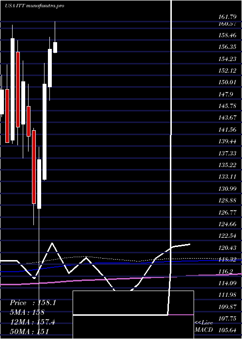This screenshot has width=242, height=339.
Task: Click the 145.78 price axis label
Action: (x=227, y=106)
